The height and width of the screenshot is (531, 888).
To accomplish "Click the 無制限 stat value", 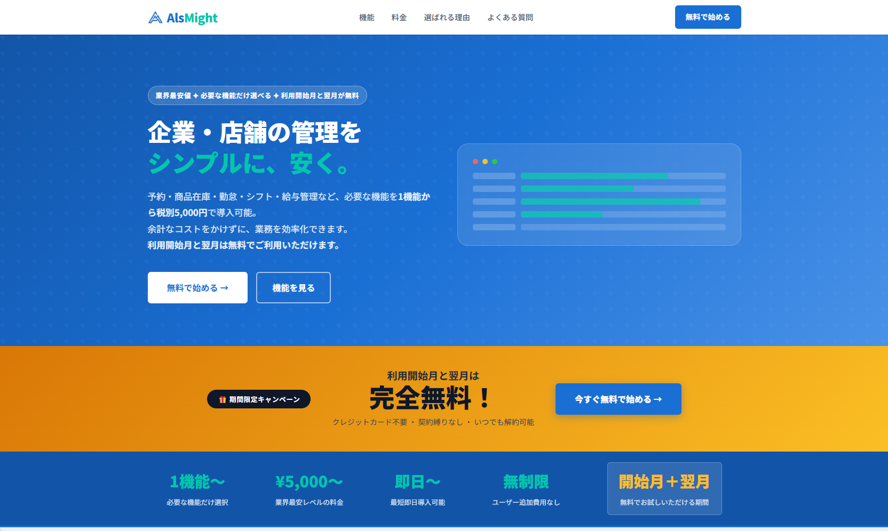I will [x=526, y=482].
